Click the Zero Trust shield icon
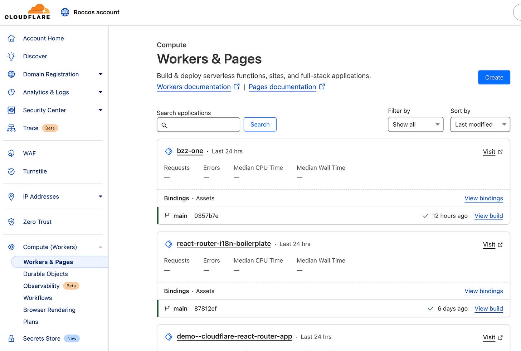Image resolution: width=521 pixels, height=351 pixels. (x=11, y=222)
